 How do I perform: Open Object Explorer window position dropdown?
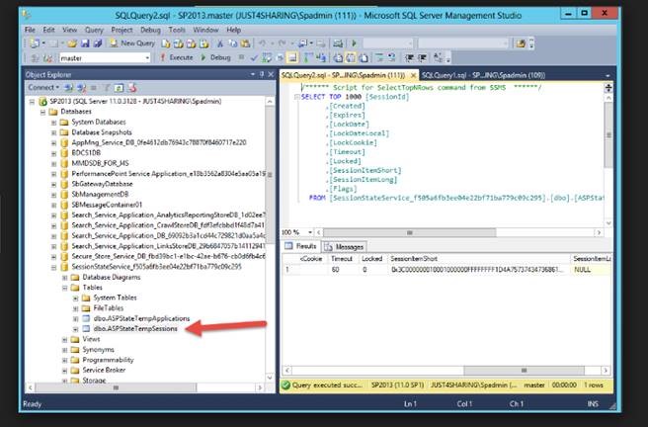pyautogui.click(x=253, y=74)
